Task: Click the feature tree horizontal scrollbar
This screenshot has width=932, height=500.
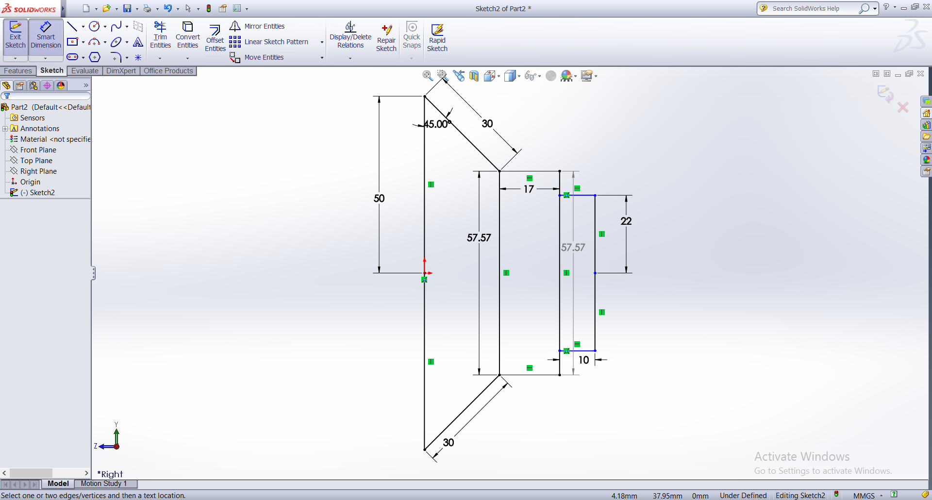Action: tap(31, 473)
